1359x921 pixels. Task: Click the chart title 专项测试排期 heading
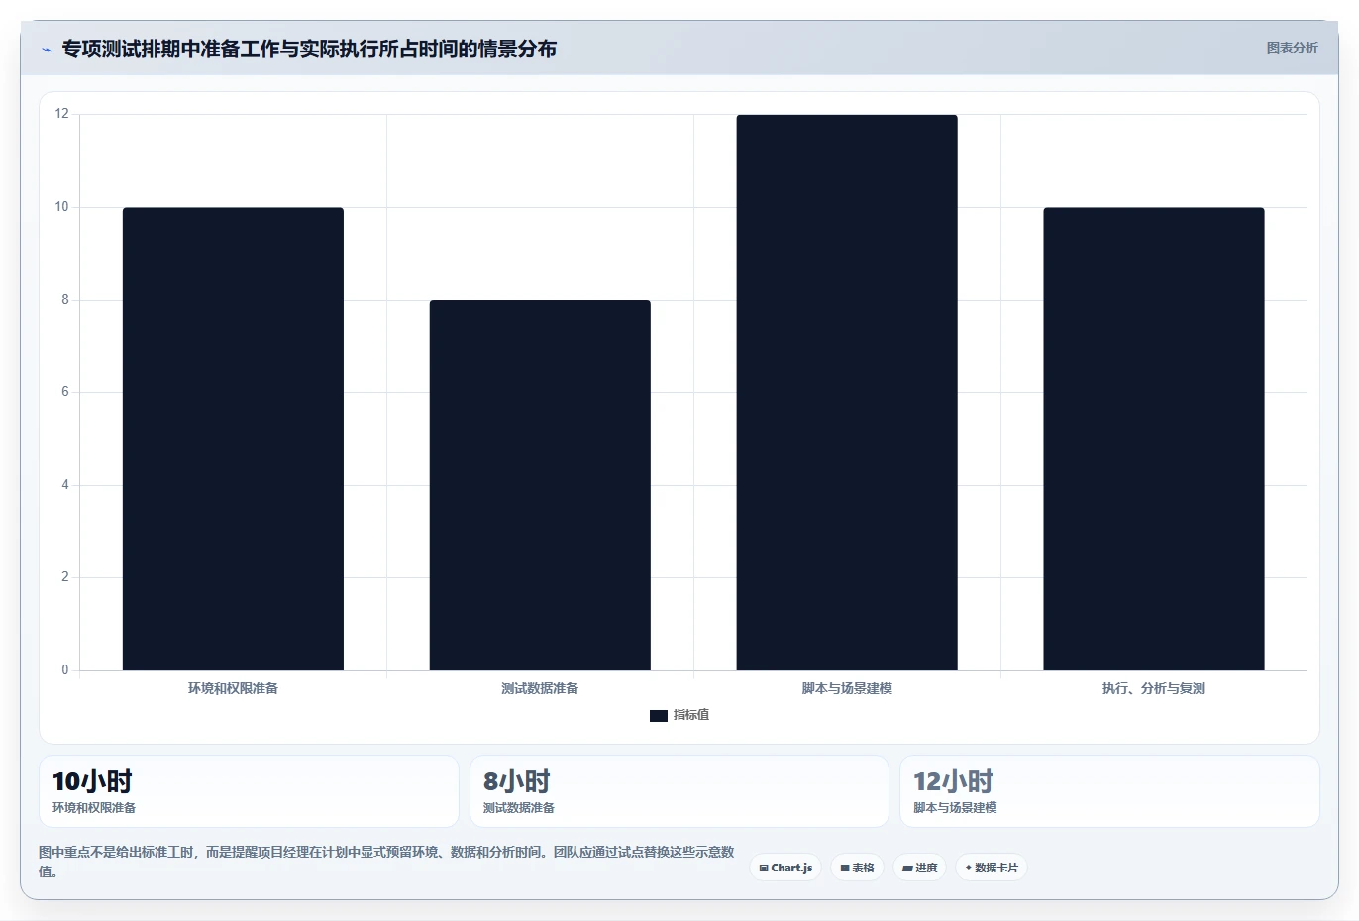[309, 49]
